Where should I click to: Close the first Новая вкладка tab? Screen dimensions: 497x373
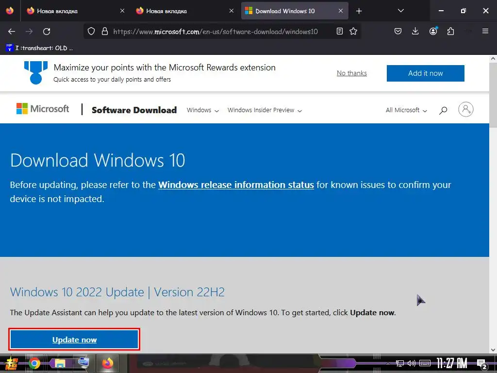(x=122, y=11)
